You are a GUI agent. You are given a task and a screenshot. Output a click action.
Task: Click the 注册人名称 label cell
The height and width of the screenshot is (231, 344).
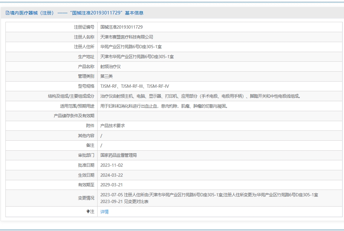[52, 37]
